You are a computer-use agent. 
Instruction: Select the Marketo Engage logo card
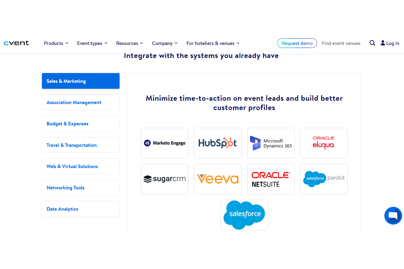click(x=165, y=143)
